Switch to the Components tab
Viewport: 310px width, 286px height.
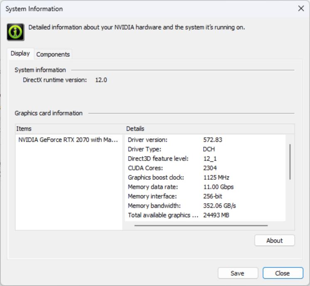coord(53,54)
